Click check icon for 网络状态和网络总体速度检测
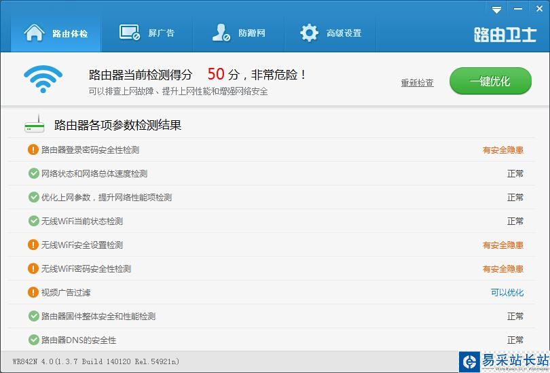This screenshot has height=373, width=550. click(x=34, y=173)
